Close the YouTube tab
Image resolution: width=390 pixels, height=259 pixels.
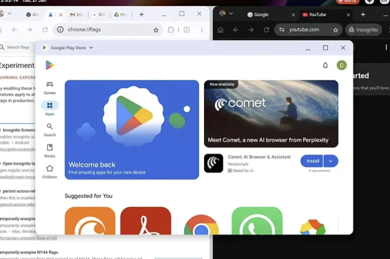pos(348,15)
